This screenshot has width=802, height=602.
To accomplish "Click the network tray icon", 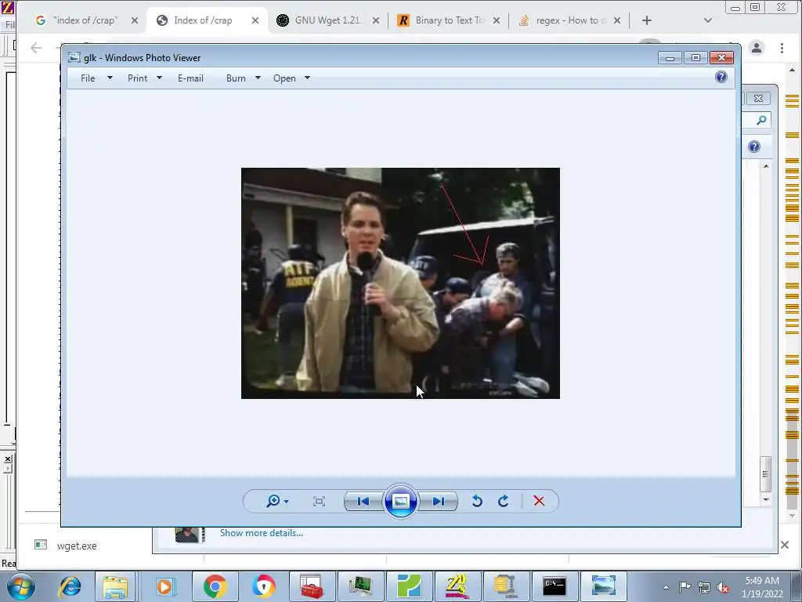I will 704,587.
